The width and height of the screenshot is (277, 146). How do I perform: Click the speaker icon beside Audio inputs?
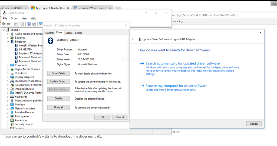click(12, 34)
